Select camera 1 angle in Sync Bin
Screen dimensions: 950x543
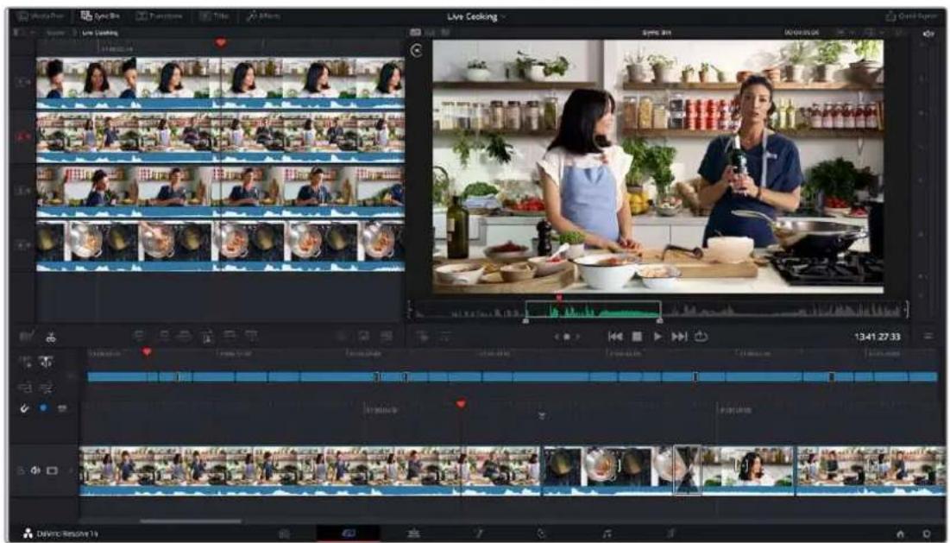coord(22,82)
